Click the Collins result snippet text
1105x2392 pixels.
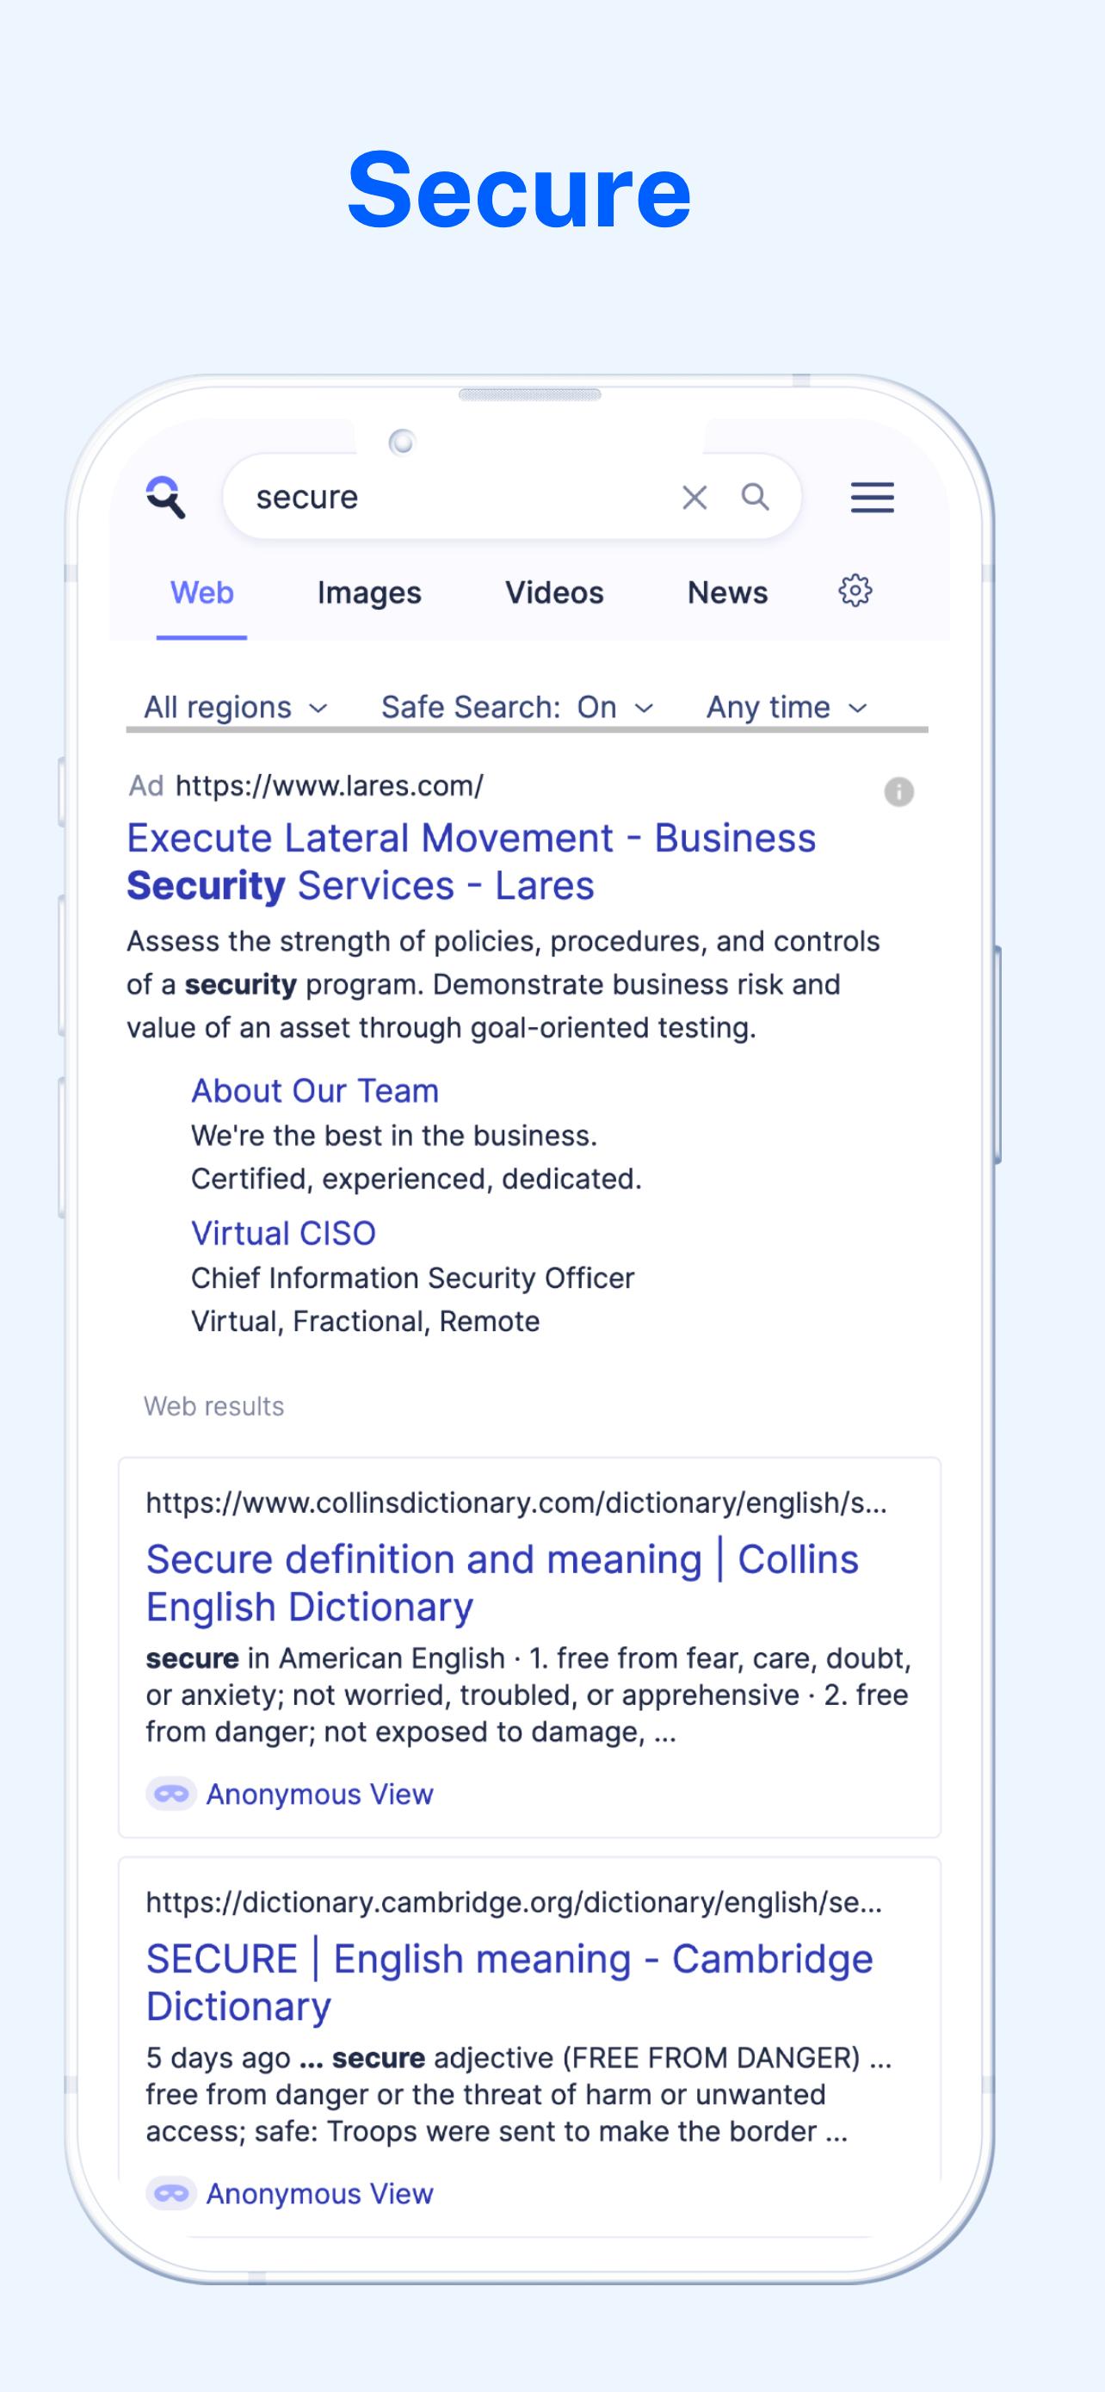click(528, 1695)
